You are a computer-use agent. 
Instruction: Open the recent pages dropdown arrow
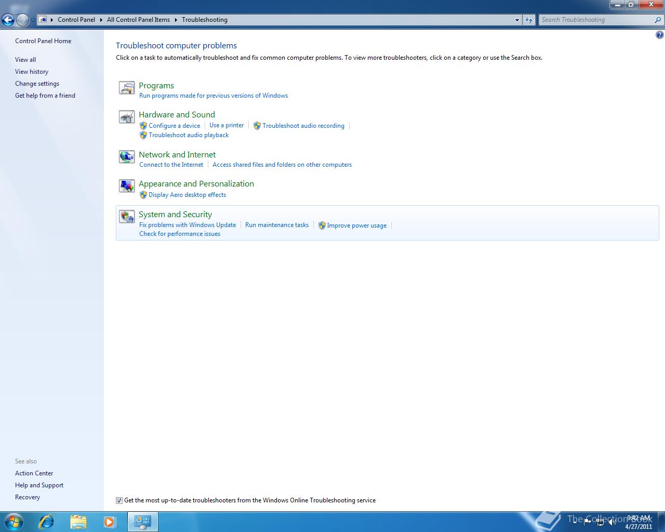33,20
